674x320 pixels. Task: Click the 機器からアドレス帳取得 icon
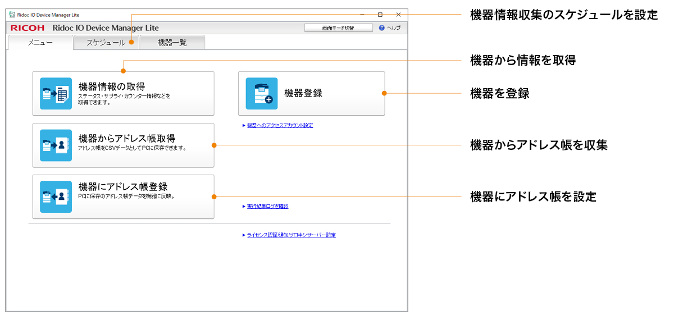point(56,145)
